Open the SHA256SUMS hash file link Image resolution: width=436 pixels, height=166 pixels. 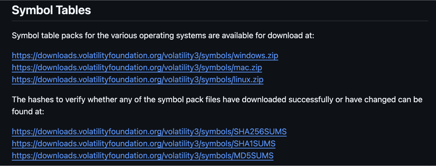[x=149, y=132]
